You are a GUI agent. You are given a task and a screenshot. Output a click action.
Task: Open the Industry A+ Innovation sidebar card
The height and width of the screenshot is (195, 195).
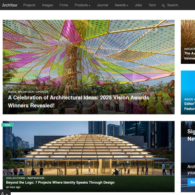188,42
